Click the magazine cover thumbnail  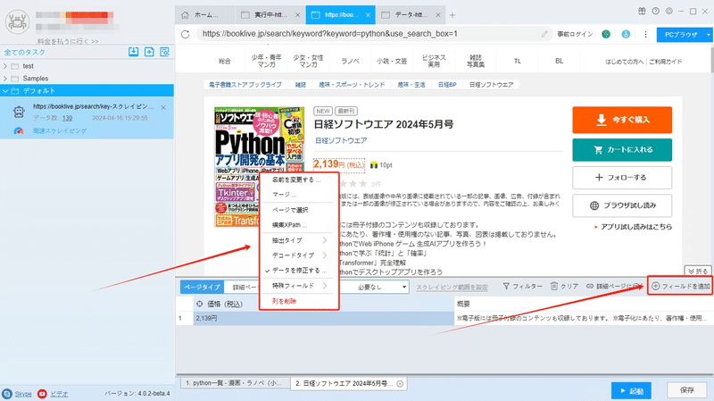coord(259,167)
